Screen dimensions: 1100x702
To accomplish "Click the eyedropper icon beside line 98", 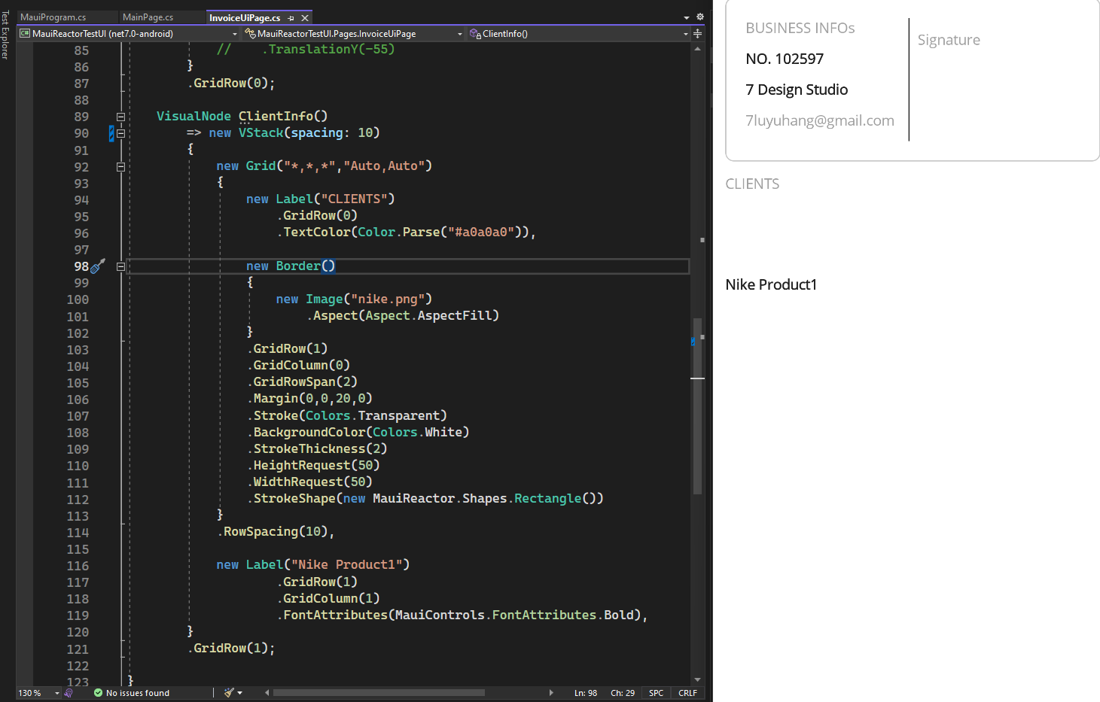I will [x=97, y=266].
